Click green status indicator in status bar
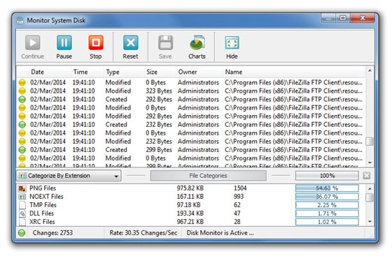Image resolution: width=392 pixels, height=256 pixels. [x=22, y=233]
